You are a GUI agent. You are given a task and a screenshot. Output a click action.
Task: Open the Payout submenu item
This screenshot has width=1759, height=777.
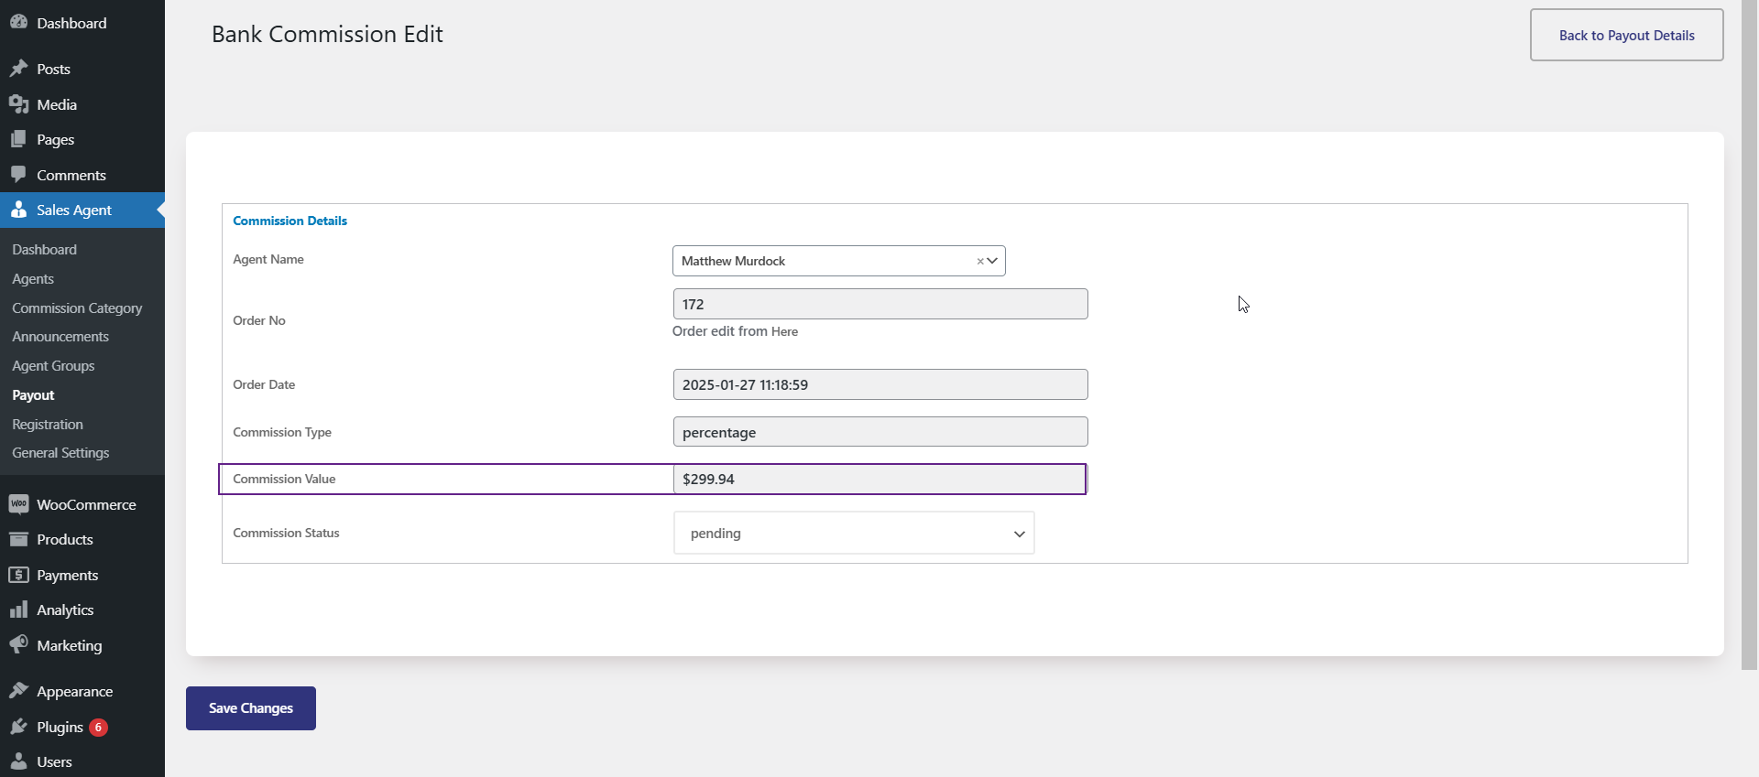pos(33,394)
